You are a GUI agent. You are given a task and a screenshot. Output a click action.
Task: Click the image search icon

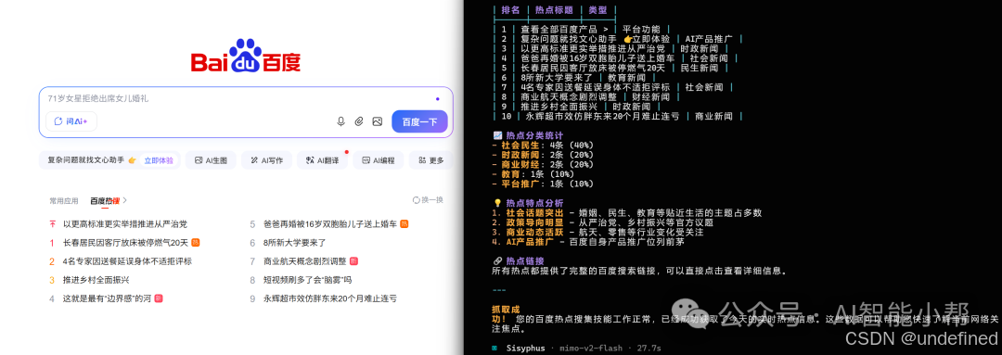tap(377, 121)
